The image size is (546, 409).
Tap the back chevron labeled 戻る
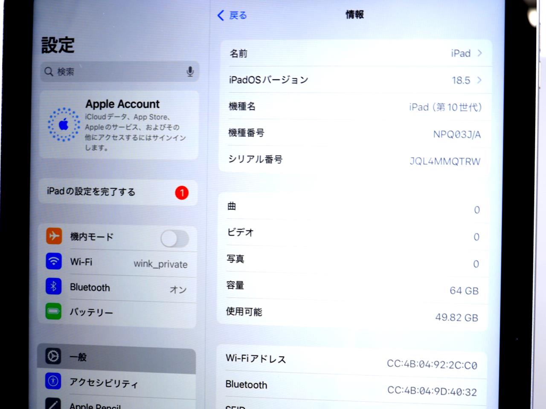coord(232,15)
